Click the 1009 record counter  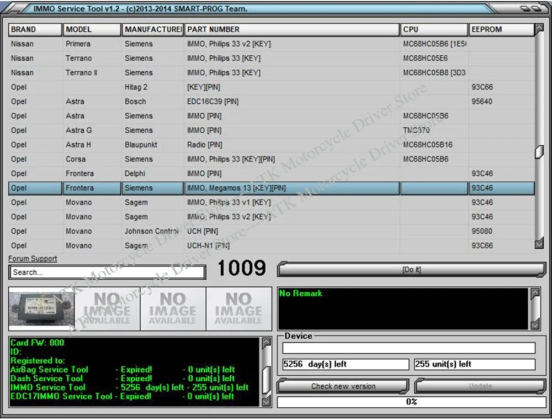click(242, 268)
